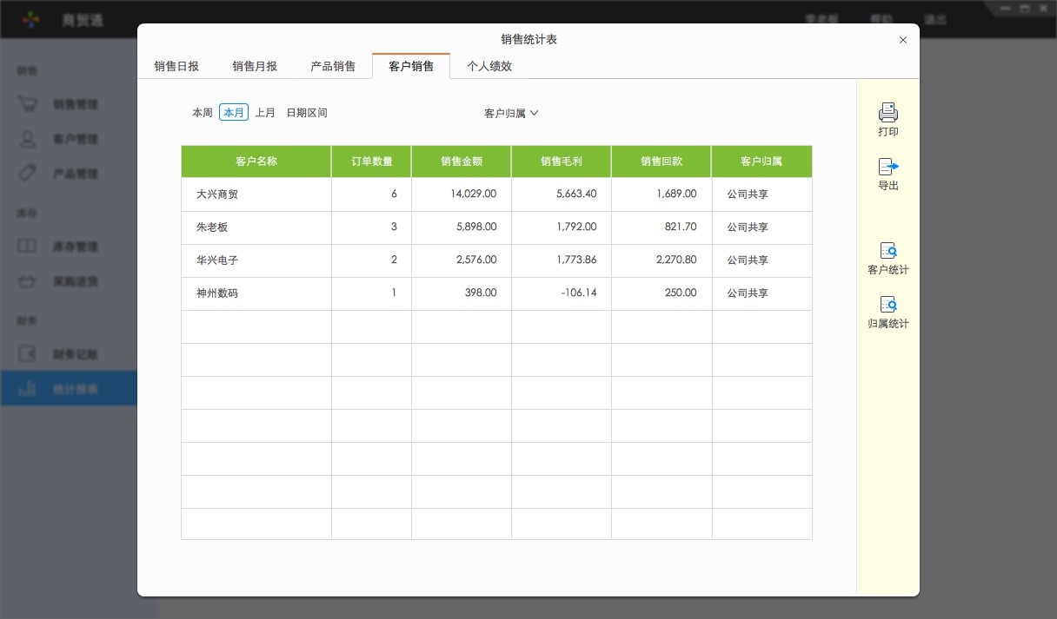Open 打印 to print the report

pos(887,120)
